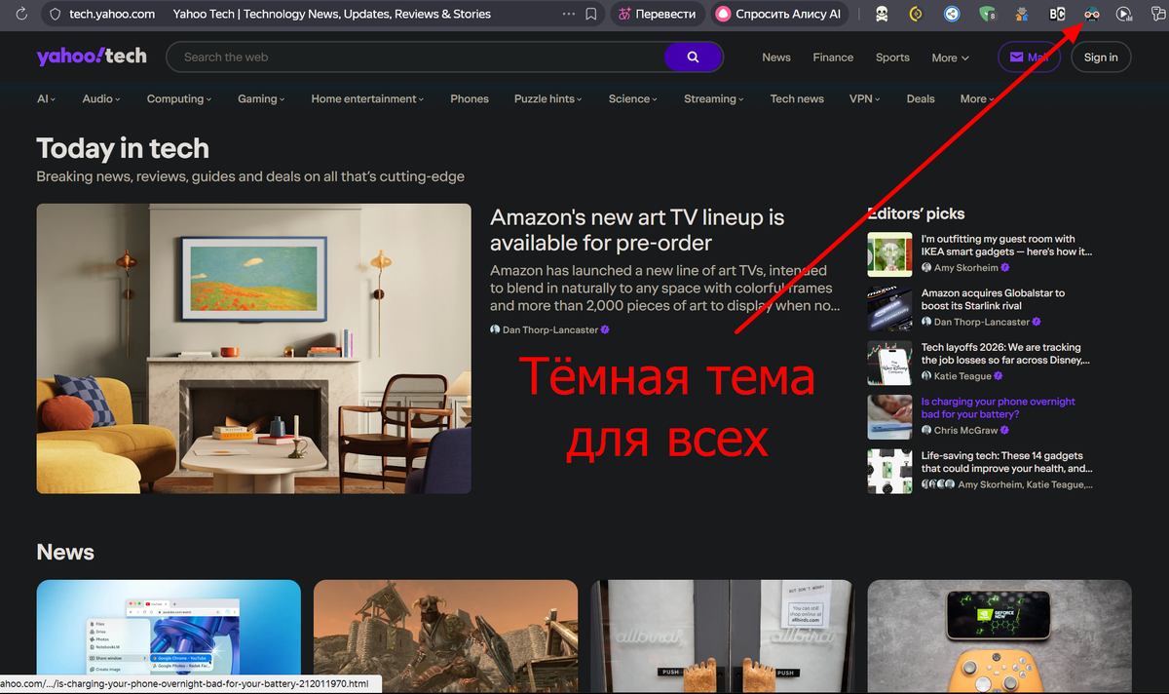Screen dimensions: 1169x694
Task: Click the Editors' picks heading
Action: click(916, 213)
